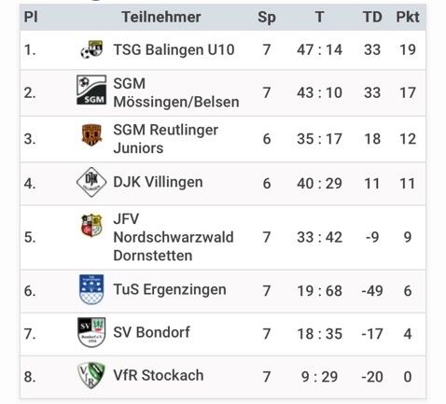The image size is (446, 404).
Task: Click the Pkt column header
Action: [x=408, y=17]
